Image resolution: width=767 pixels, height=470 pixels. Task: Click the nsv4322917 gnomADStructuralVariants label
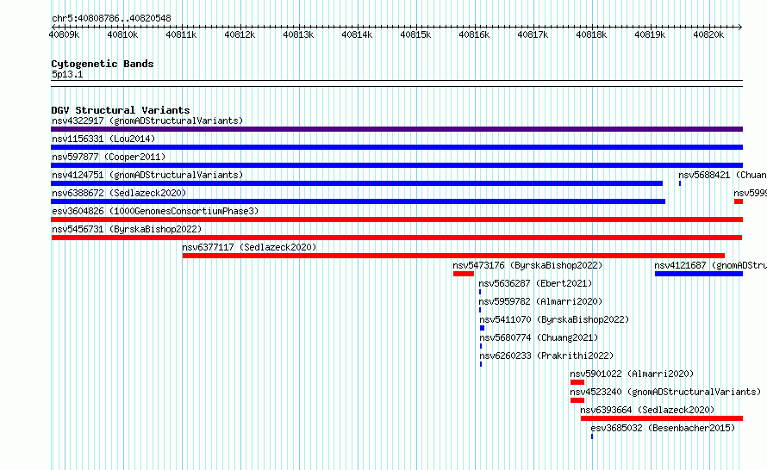pos(147,121)
